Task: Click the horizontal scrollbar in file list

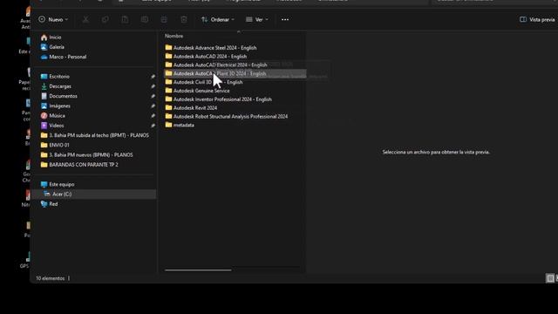Action: tap(198, 270)
